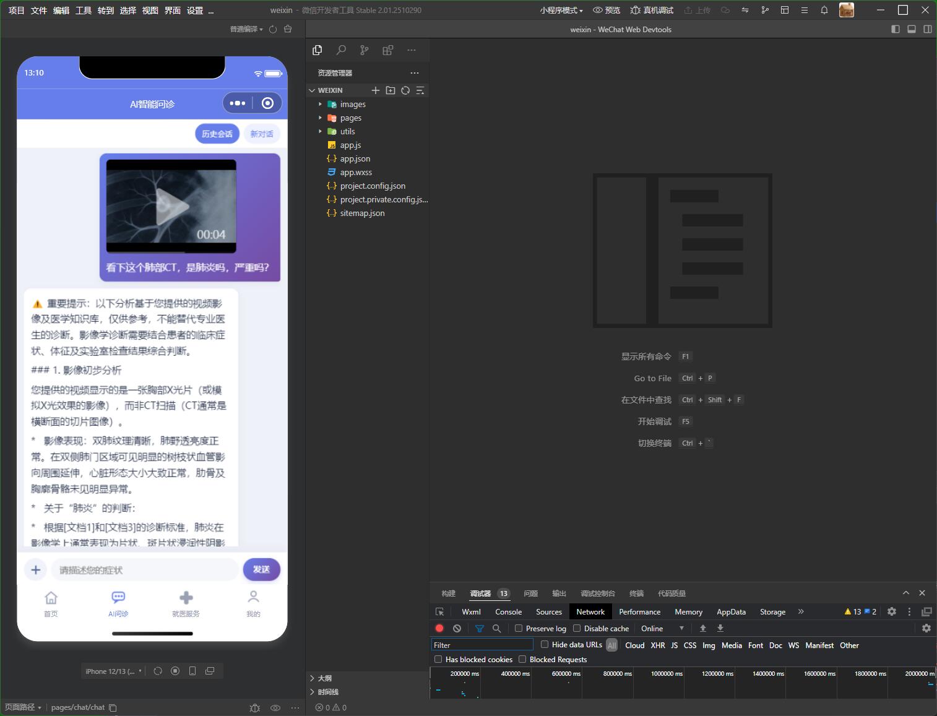Toggle the right sidebar layout icon
Viewport: 937px width, 716px height.
[x=928, y=29]
